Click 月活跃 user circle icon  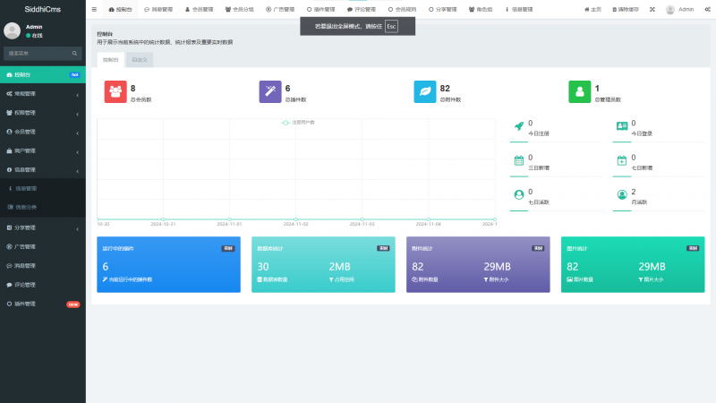(622, 194)
